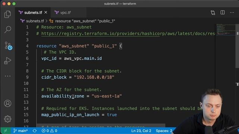Click the "us-east-1a" string value

pos(107,96)
